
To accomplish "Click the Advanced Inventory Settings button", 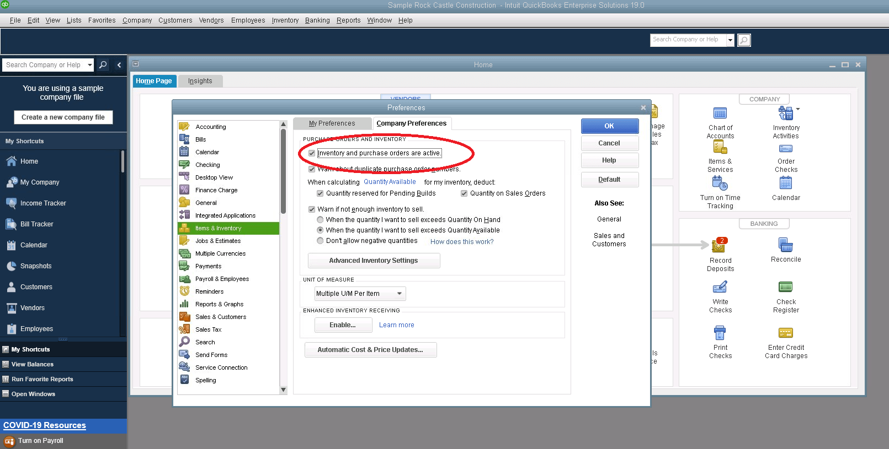I will tap(374, 261).
